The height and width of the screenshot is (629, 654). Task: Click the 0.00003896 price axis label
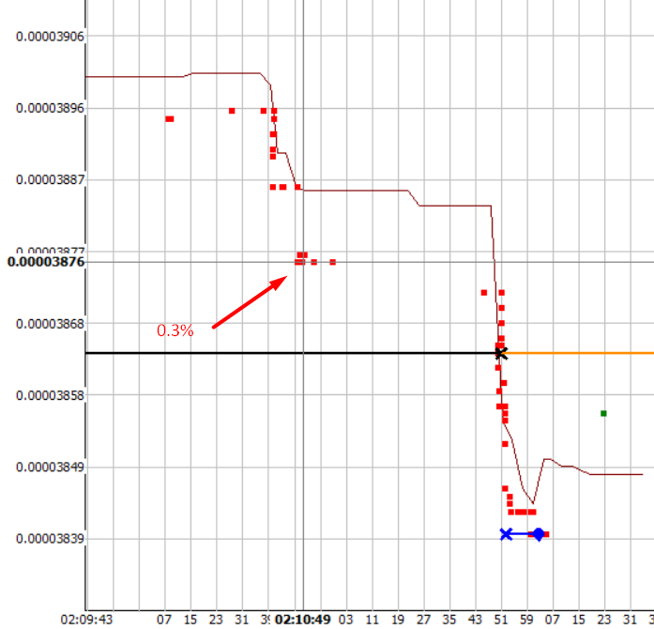50,109
